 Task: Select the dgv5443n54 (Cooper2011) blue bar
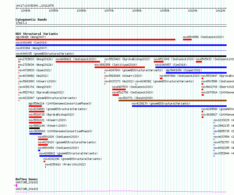pyautogui.click(x=196, y=73)
